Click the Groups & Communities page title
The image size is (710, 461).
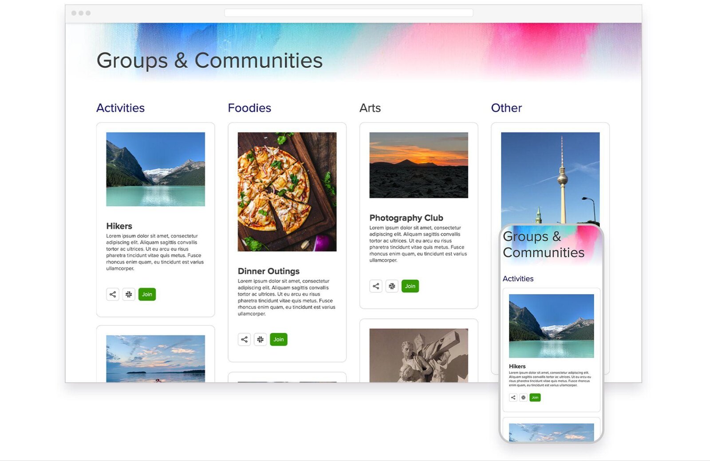[x=209, y=60]
